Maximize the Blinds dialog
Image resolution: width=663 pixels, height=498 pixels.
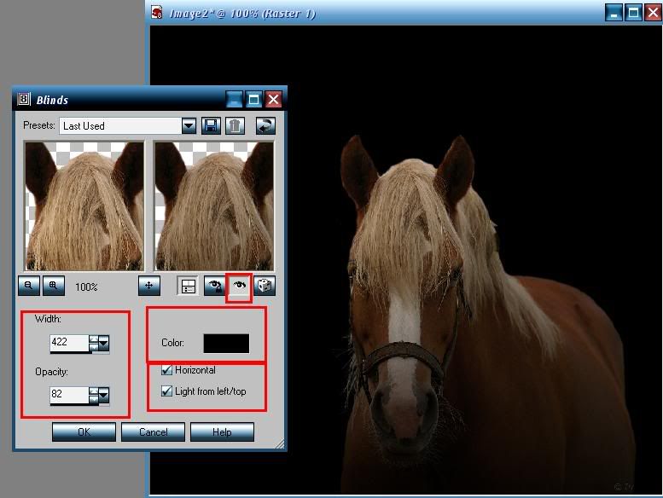254,100
